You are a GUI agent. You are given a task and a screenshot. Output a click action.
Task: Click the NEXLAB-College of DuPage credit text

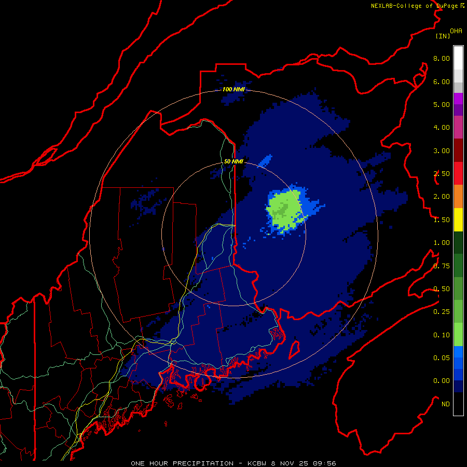(418, 6)
